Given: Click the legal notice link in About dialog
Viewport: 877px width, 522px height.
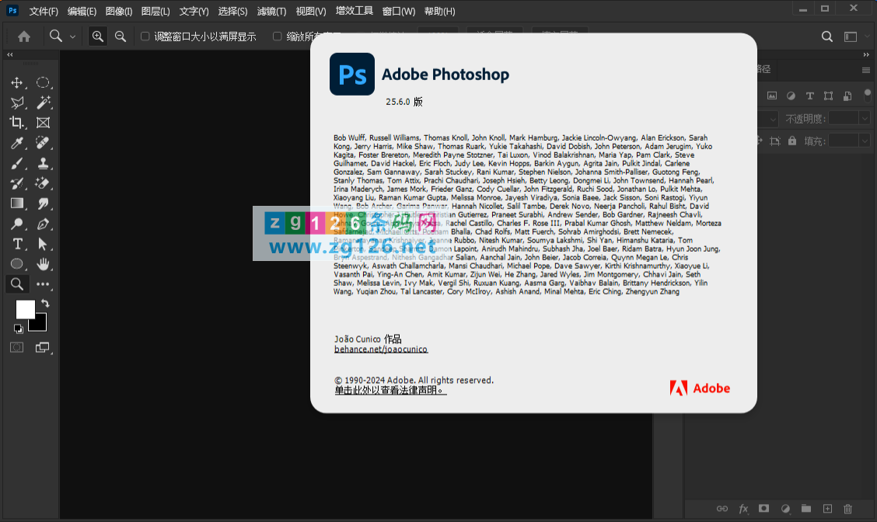Looking at the screenshot, I should coord(390,390).
